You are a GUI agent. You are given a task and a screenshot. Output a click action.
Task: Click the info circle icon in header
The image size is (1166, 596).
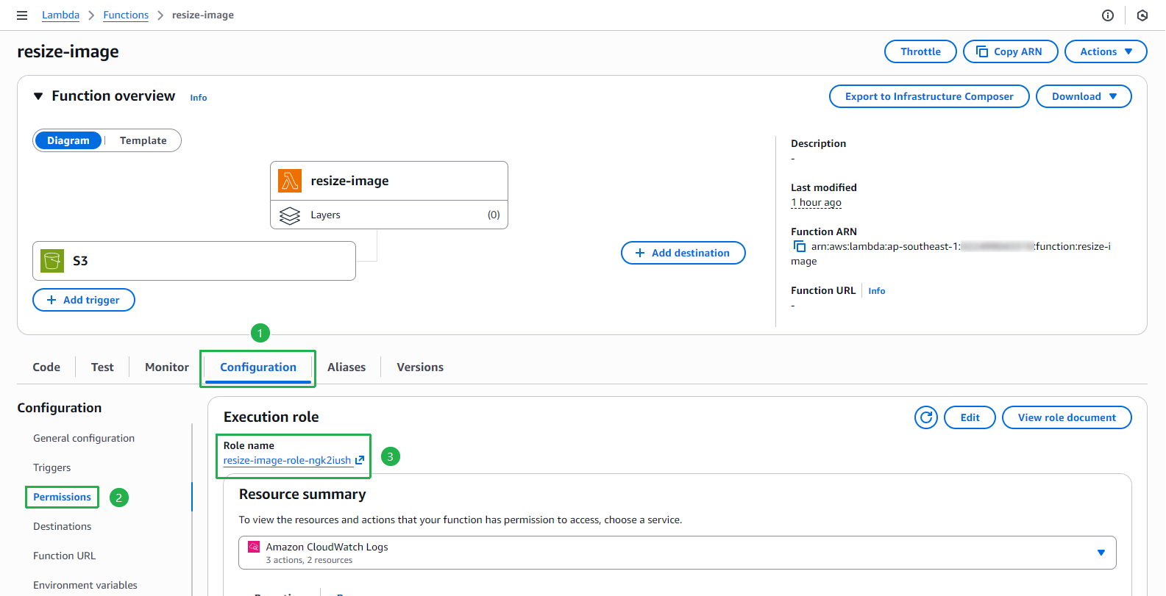[1108, 15]
